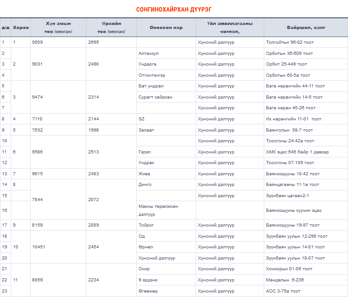Click the Алтанзул store name cell
Screen dimensions: 348x297
148,54
